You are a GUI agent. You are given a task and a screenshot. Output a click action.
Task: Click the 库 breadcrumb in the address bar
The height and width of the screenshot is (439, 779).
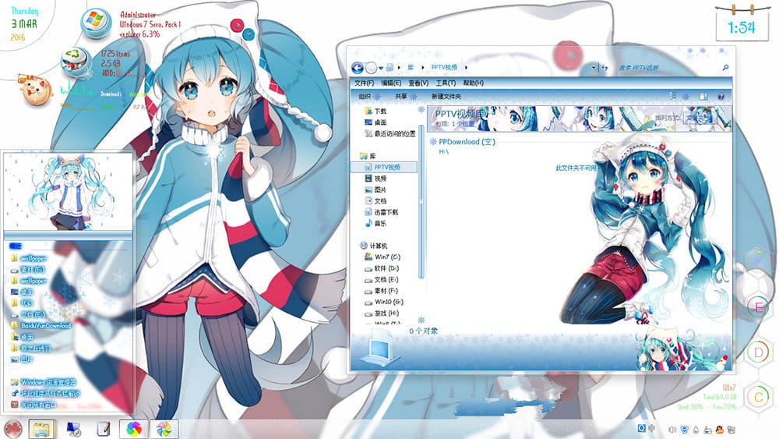411,67
